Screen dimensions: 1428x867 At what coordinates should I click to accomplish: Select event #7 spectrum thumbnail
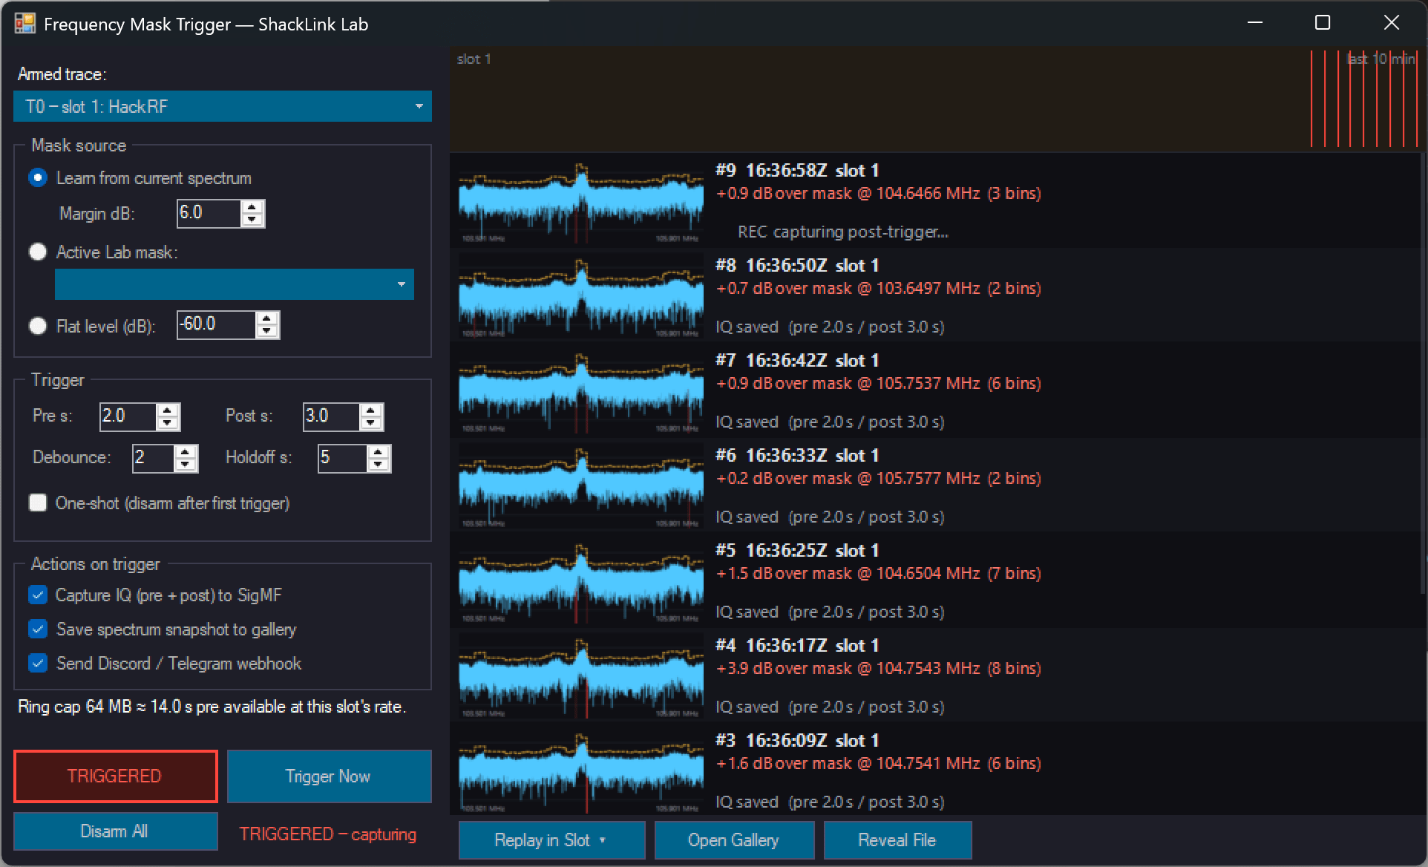(x=581, y=393)
